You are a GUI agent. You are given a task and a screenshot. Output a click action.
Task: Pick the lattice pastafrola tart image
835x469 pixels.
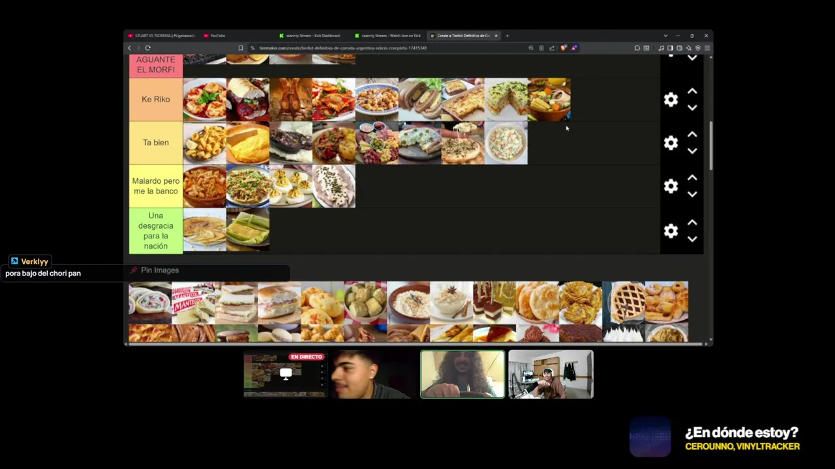624,302
